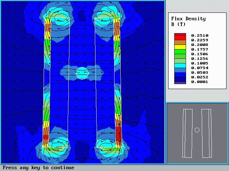Select the bright green swatch for 0.1506
229x171 pixels.
coord(180,52)
